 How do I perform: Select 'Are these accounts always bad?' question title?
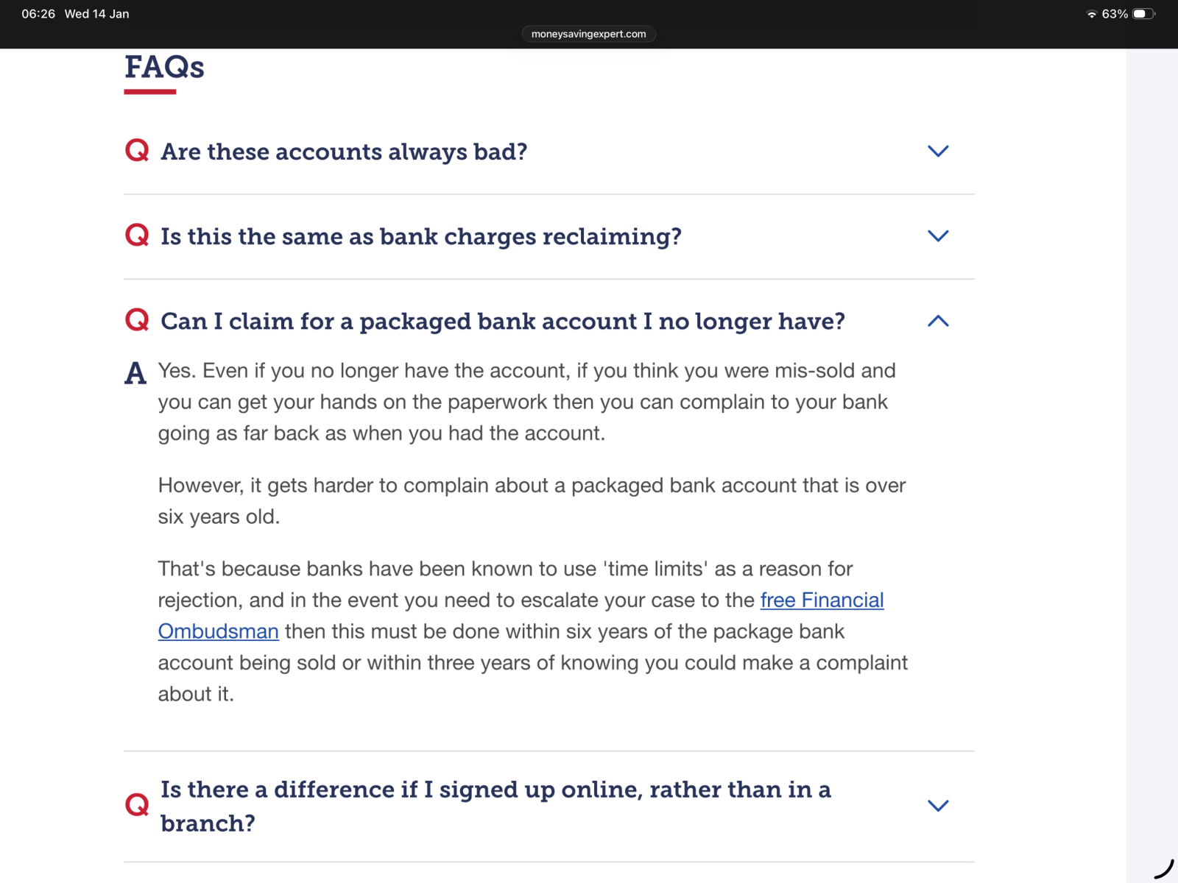click(x=344, y=152)
